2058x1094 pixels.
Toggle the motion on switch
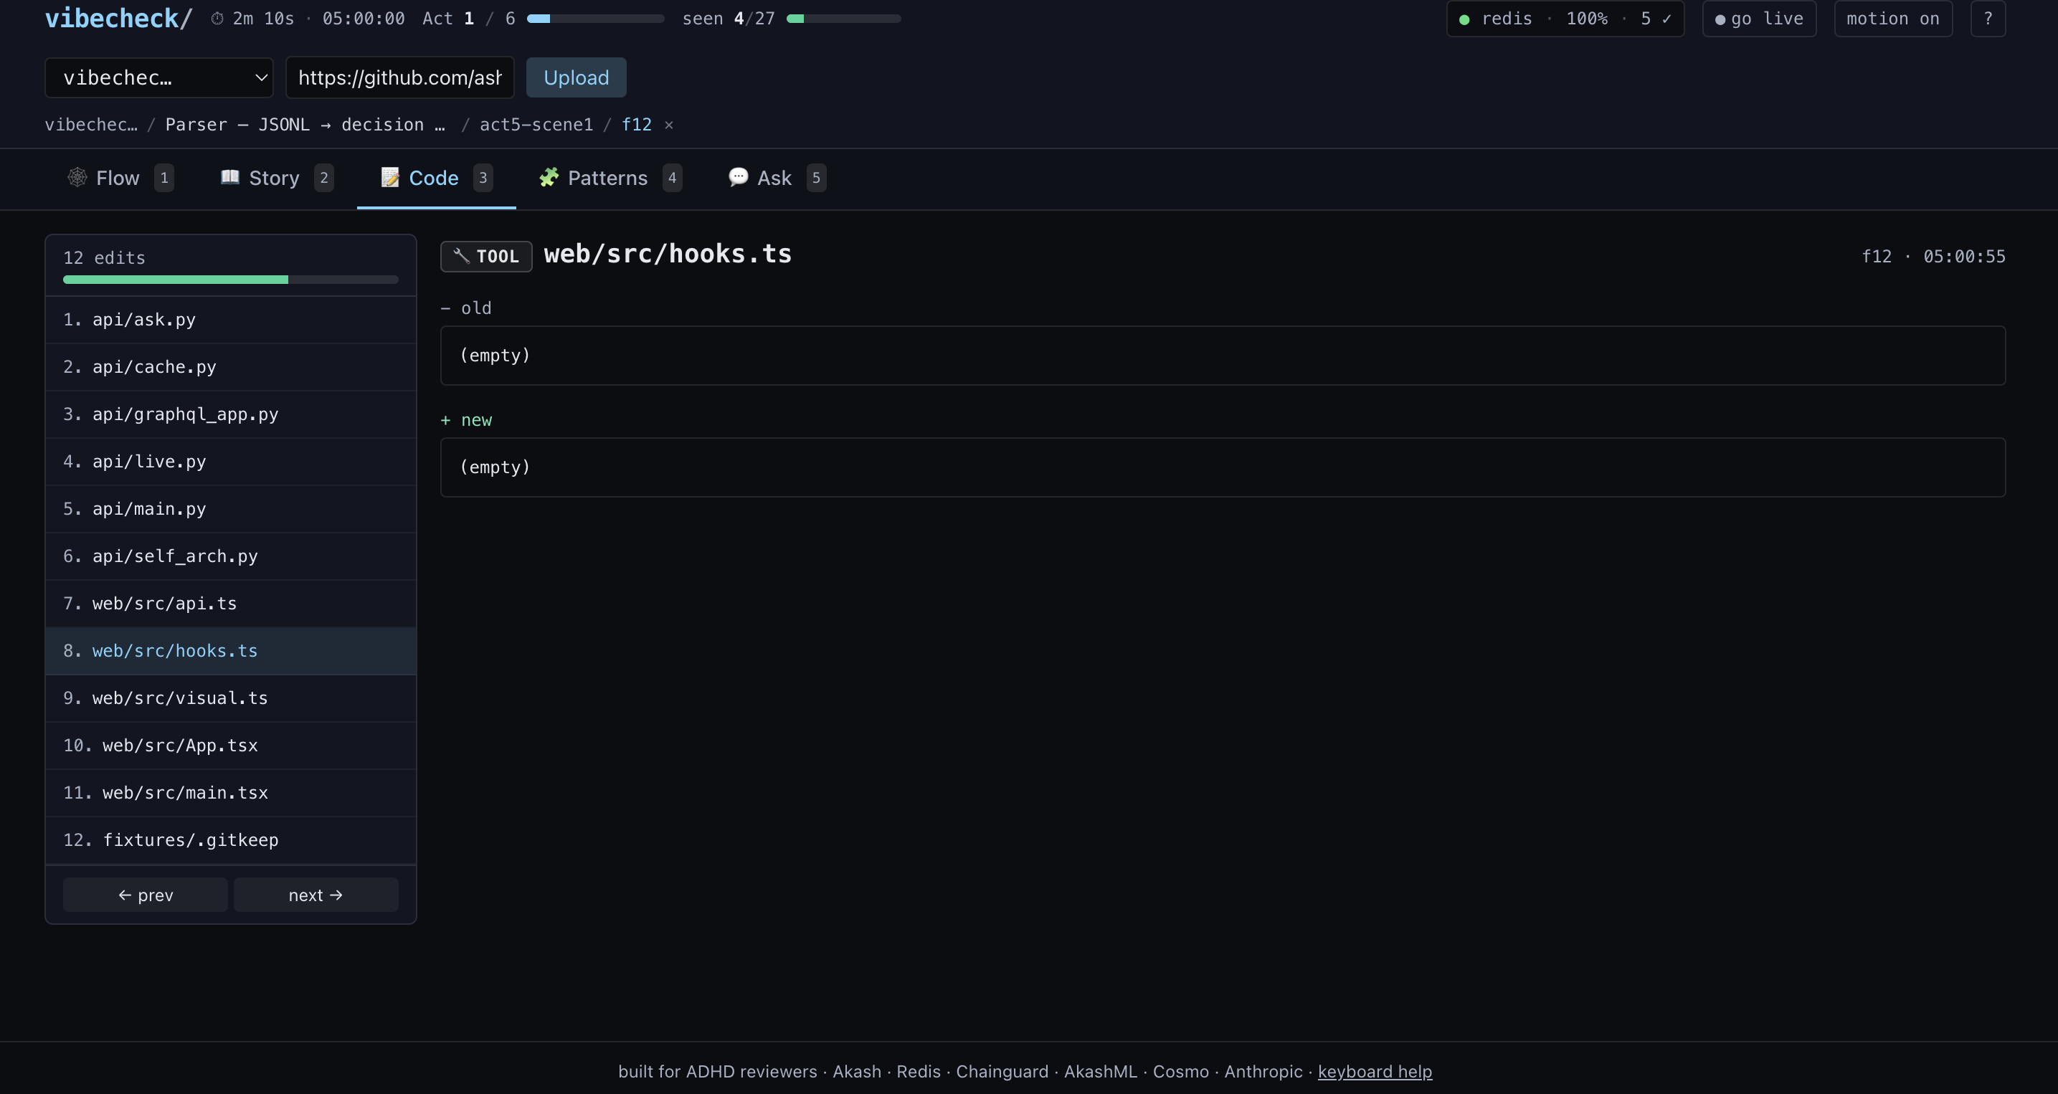1892,19
